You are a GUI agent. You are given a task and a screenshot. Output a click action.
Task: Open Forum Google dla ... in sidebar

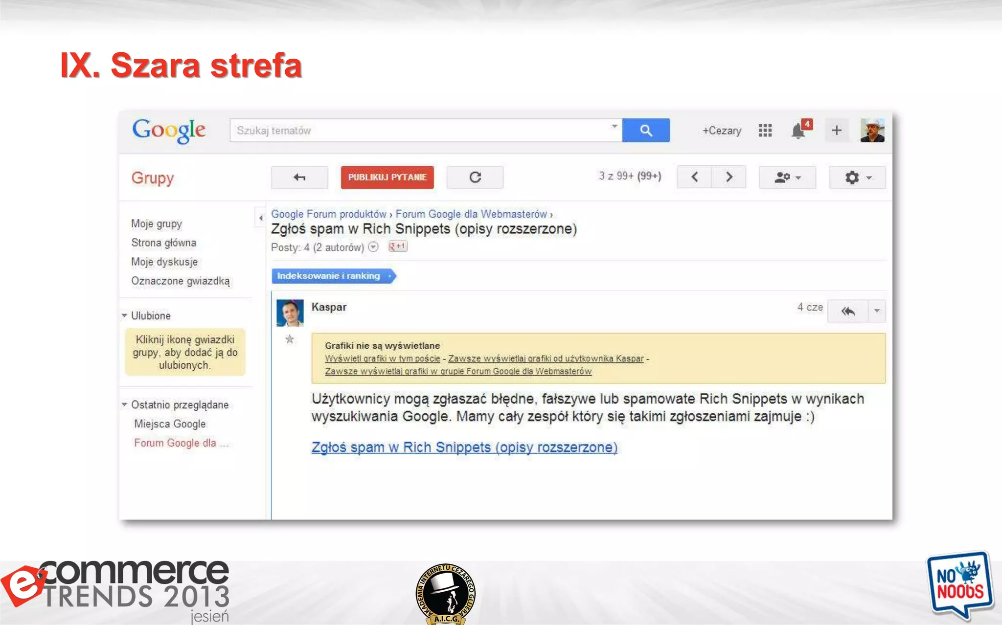pos(181,443)
